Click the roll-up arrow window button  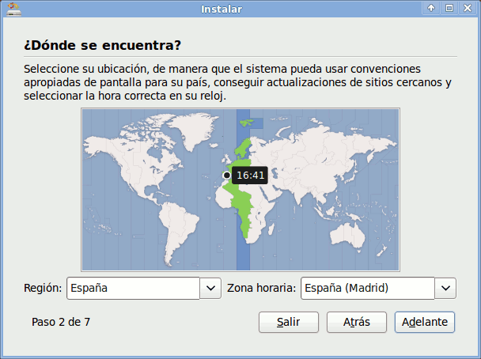[x=431, y=8]
